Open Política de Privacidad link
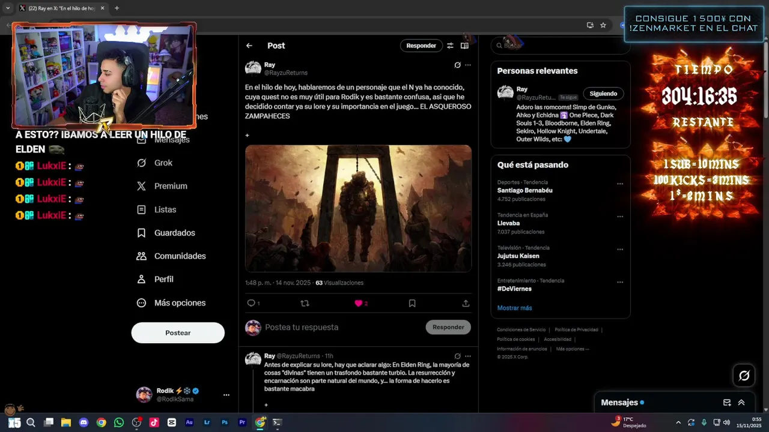The width and height of the screenshot is (769, 432). [x=576, y=329]
